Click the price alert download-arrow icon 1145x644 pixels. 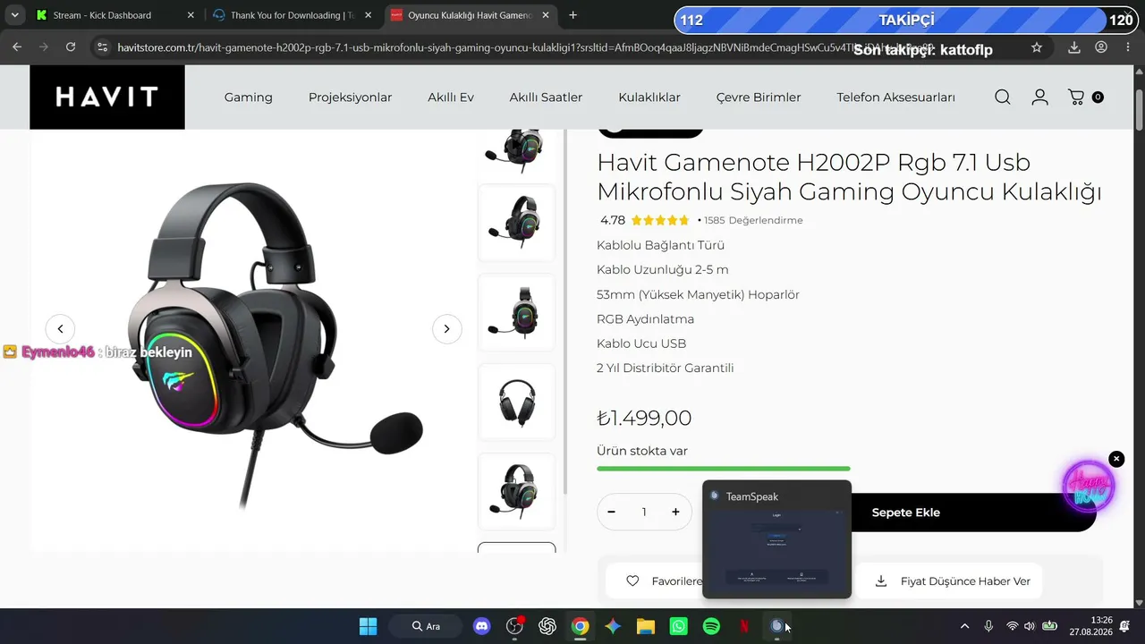[x=881, y=581]
